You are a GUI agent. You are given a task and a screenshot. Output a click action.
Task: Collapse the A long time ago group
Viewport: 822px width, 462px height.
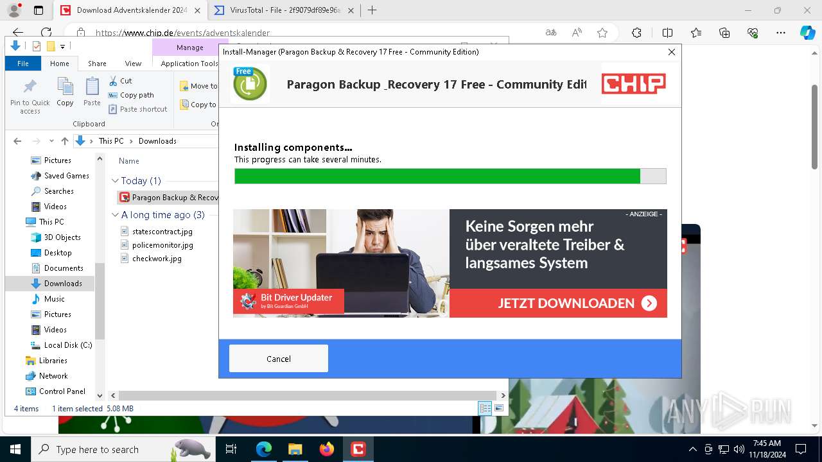pyautogui.click(x=115, y=215)
